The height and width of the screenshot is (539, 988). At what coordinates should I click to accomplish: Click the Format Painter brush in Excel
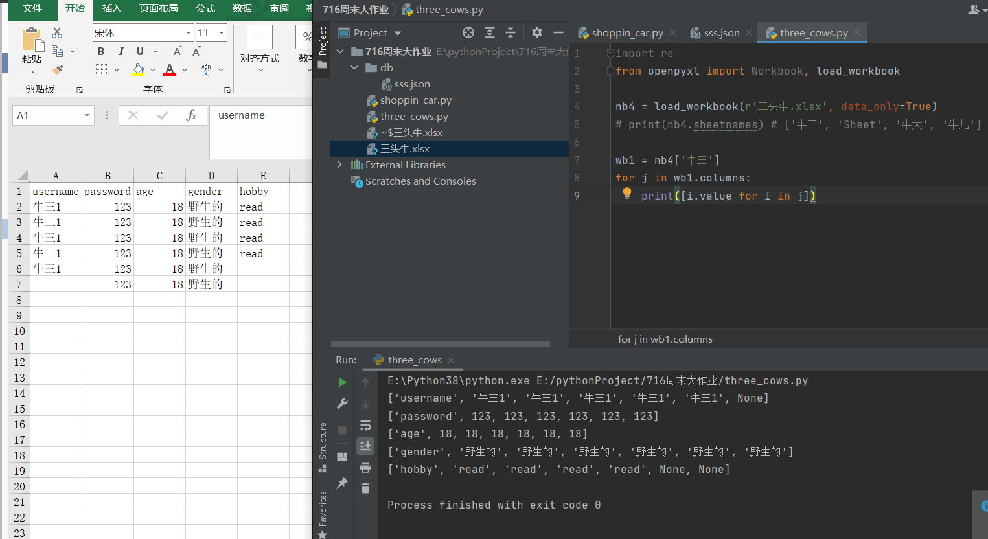(x=58, y=69)
